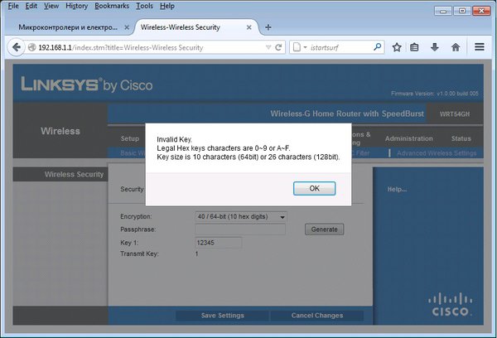Reload the page with the refresh icon
This screenshot has width=497, height=338.
point(278,47)
